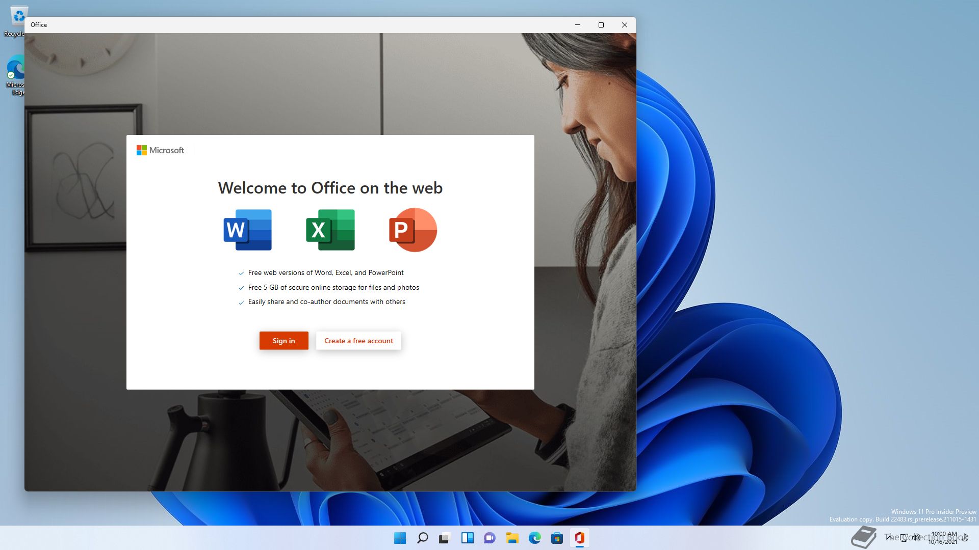
Task: Open Teams Chat from taskbar
Action: 490,538
